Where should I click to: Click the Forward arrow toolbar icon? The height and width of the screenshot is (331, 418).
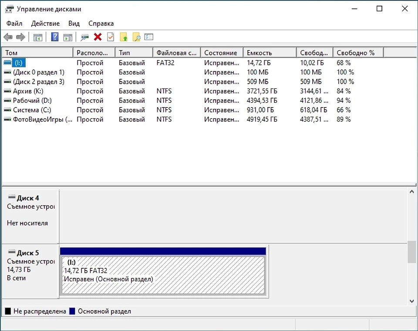click(20, 37)
